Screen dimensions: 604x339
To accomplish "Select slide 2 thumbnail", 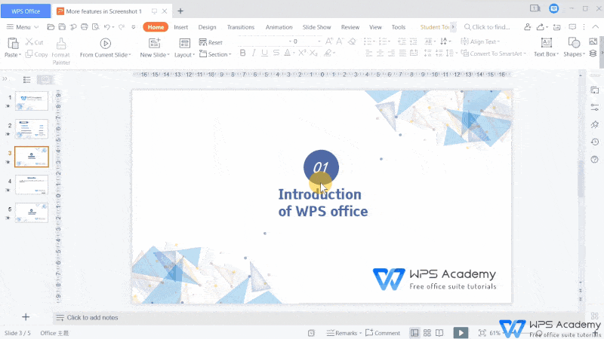I will coord(32,129).
